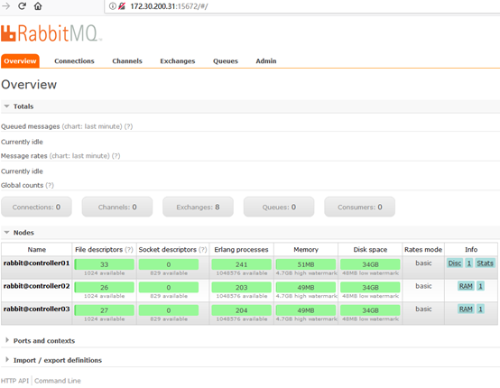Go to the browser home page icon
The height and width of the screenshot is (388, 500).
tap(38, 6)
